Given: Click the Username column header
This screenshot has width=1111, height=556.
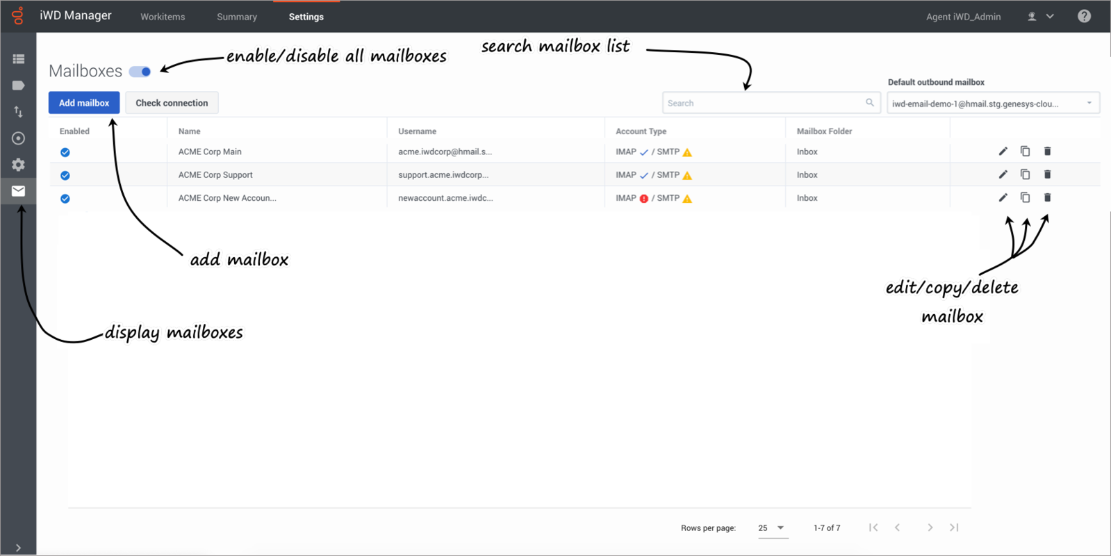Looking at the screenshot, I should [x=417, y=131].
